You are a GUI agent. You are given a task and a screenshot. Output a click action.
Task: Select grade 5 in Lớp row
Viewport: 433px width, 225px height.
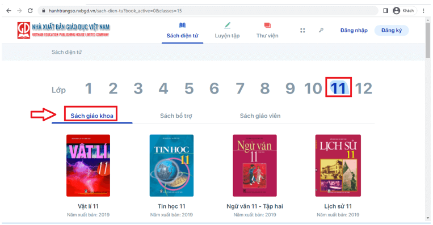(189, 88)
